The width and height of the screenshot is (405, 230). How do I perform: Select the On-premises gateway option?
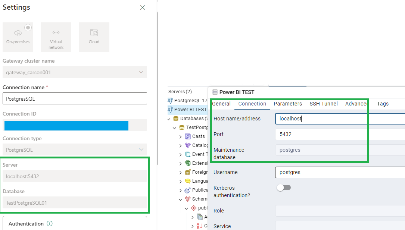[18, 37]
